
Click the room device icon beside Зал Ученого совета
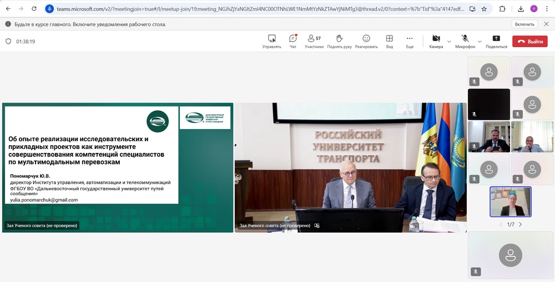click(x=317, y=225)
